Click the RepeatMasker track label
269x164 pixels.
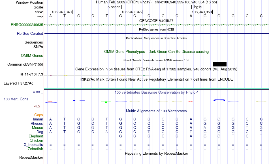coord(31,157)
